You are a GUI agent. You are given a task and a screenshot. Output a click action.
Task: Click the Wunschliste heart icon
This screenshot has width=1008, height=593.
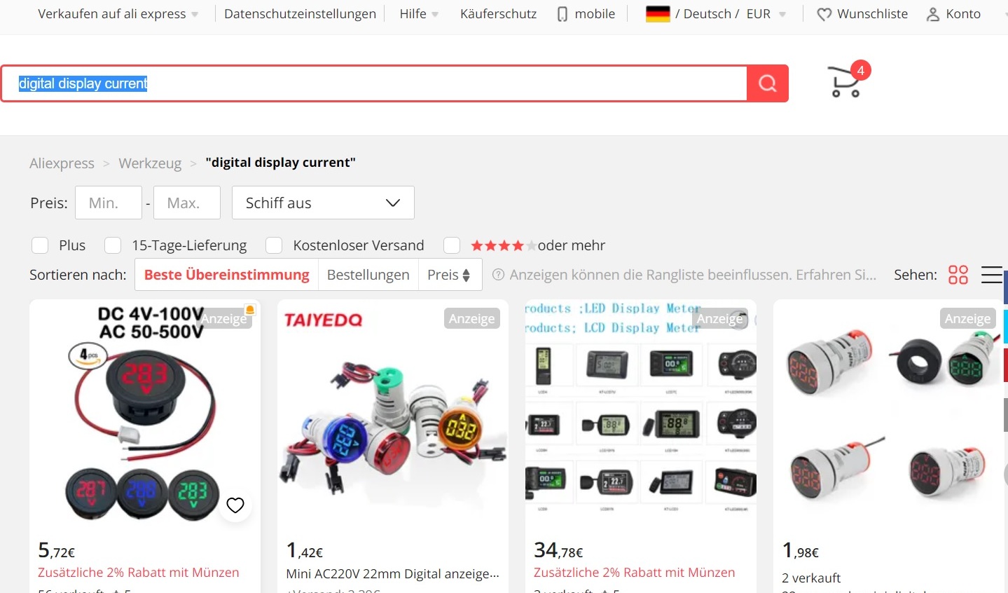(824, 14)
